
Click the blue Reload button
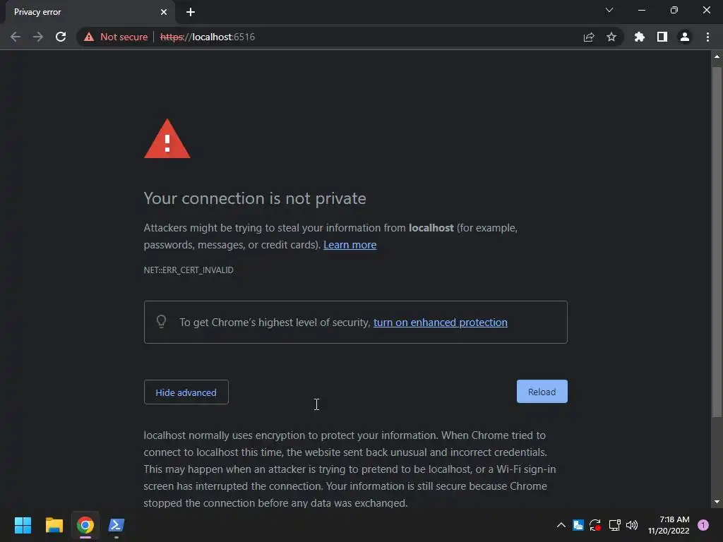[x=542, y=391]
